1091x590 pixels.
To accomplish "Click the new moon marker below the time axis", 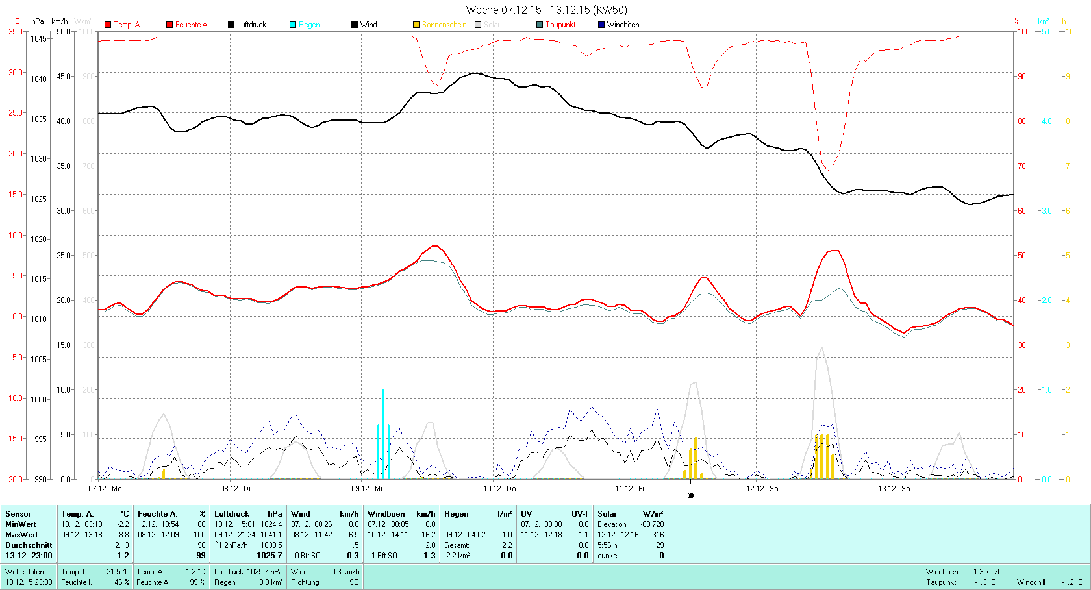I will [x=690, y=495].
